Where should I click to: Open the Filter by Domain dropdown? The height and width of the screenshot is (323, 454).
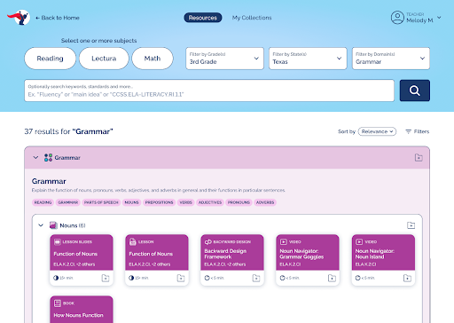tap(391, 59)
